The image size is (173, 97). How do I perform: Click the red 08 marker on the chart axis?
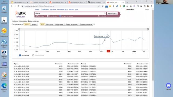[108, 51]
